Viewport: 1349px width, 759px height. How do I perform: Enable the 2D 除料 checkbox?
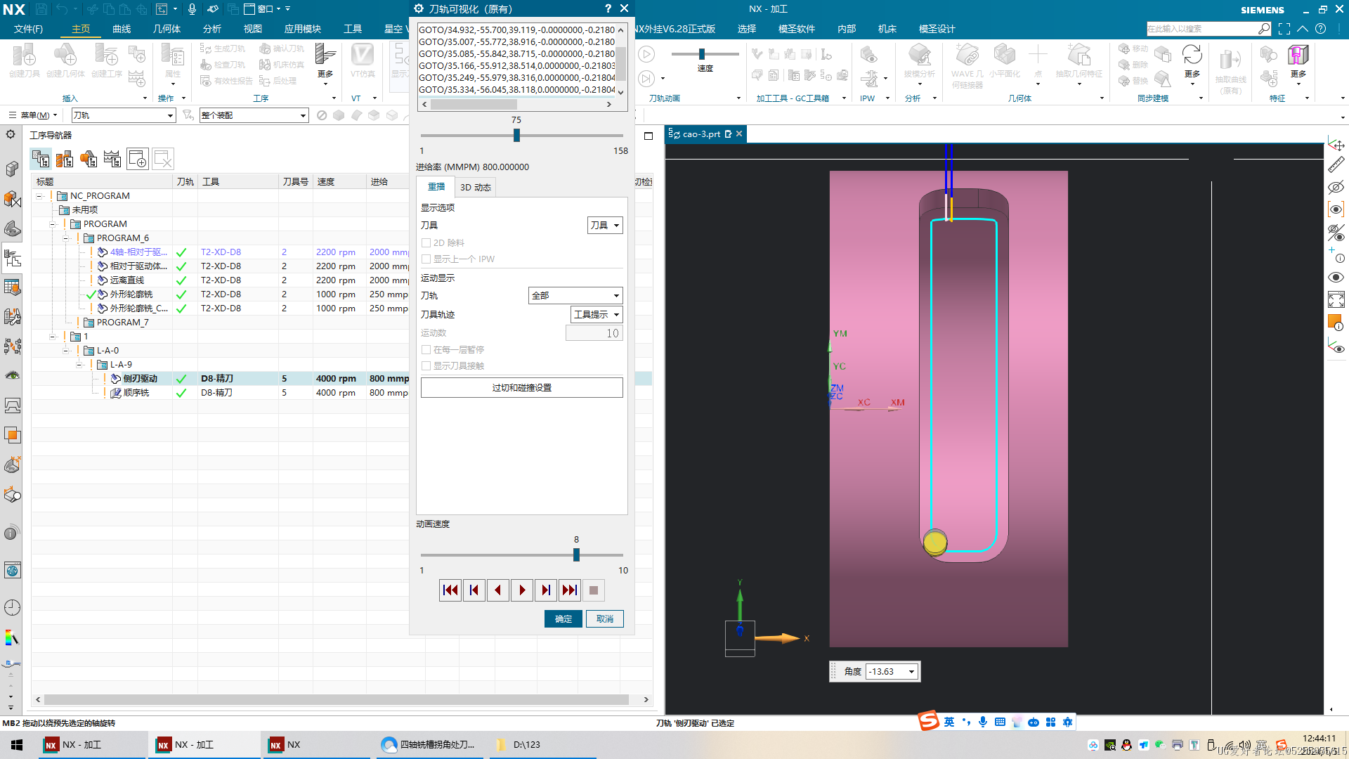(x=426, y=243)
